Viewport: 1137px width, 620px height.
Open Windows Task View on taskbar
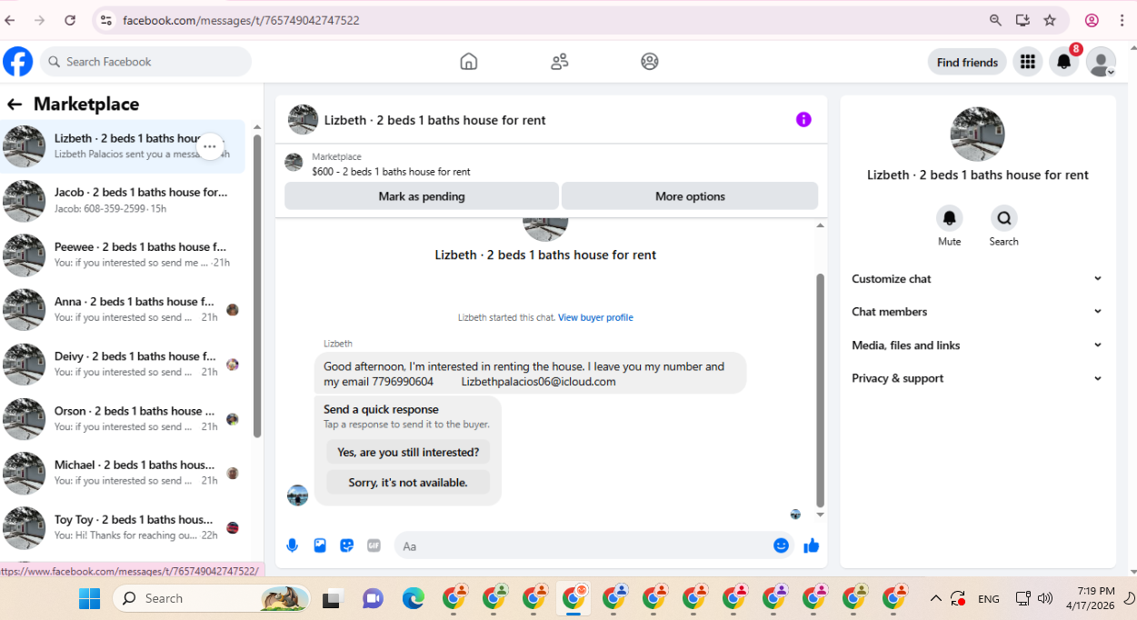pos(332,598)
